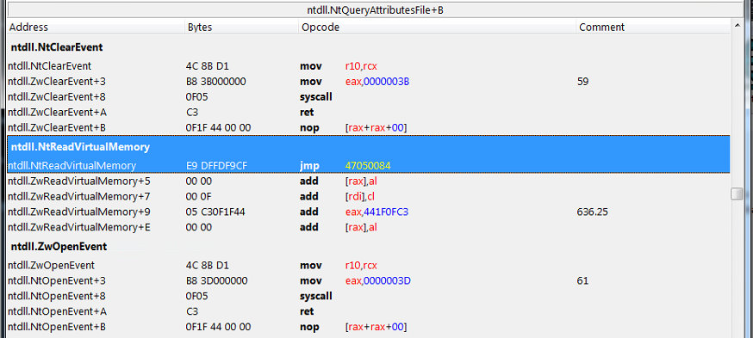Click the Bytes column header
This screenshot has height=338, width=753.
(x=241, y=27)
